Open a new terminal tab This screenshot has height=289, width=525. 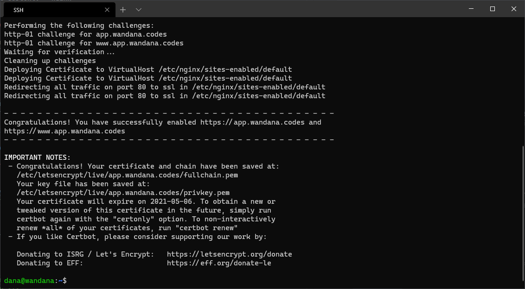123,10
